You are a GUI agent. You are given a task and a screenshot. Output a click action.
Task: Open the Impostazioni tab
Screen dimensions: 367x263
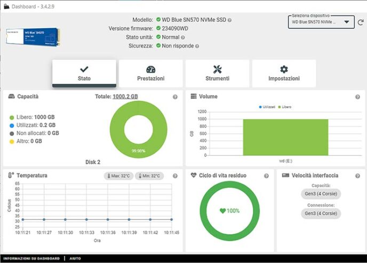[284, 74]
